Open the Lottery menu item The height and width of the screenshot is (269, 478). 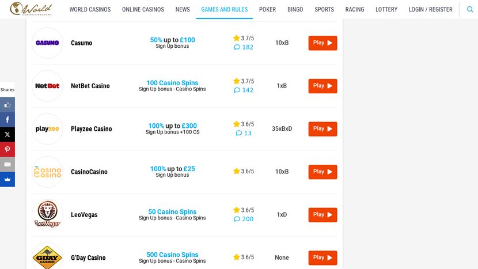(386, 10)
